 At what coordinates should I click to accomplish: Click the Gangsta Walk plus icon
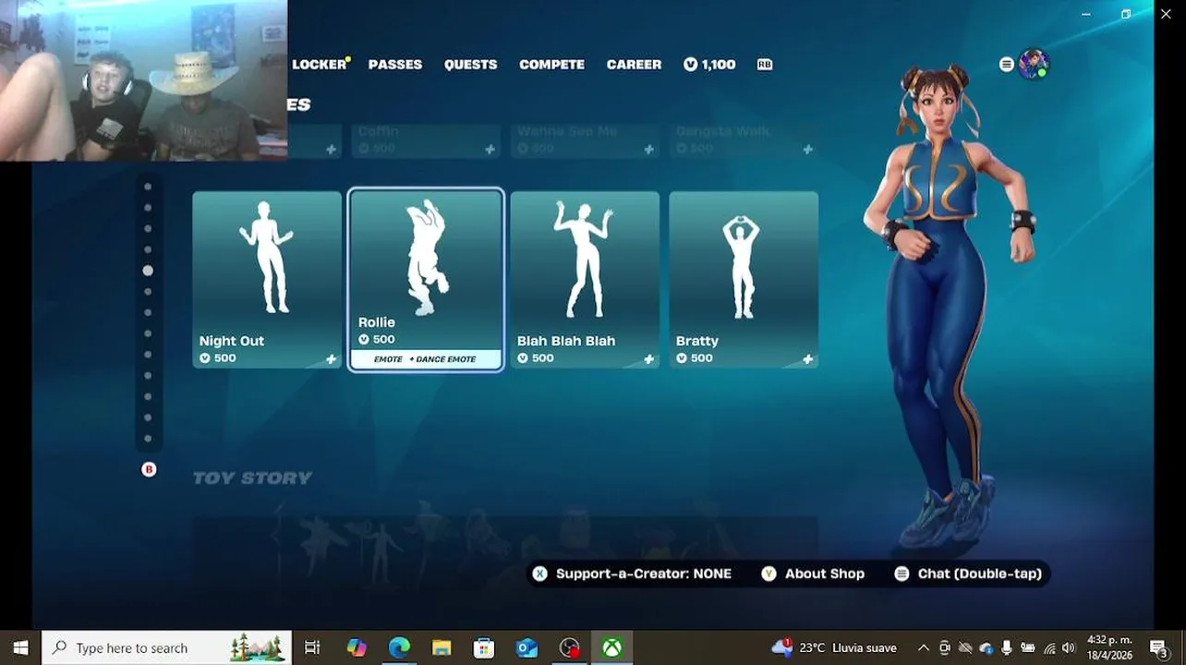click(x=808, y=150)
